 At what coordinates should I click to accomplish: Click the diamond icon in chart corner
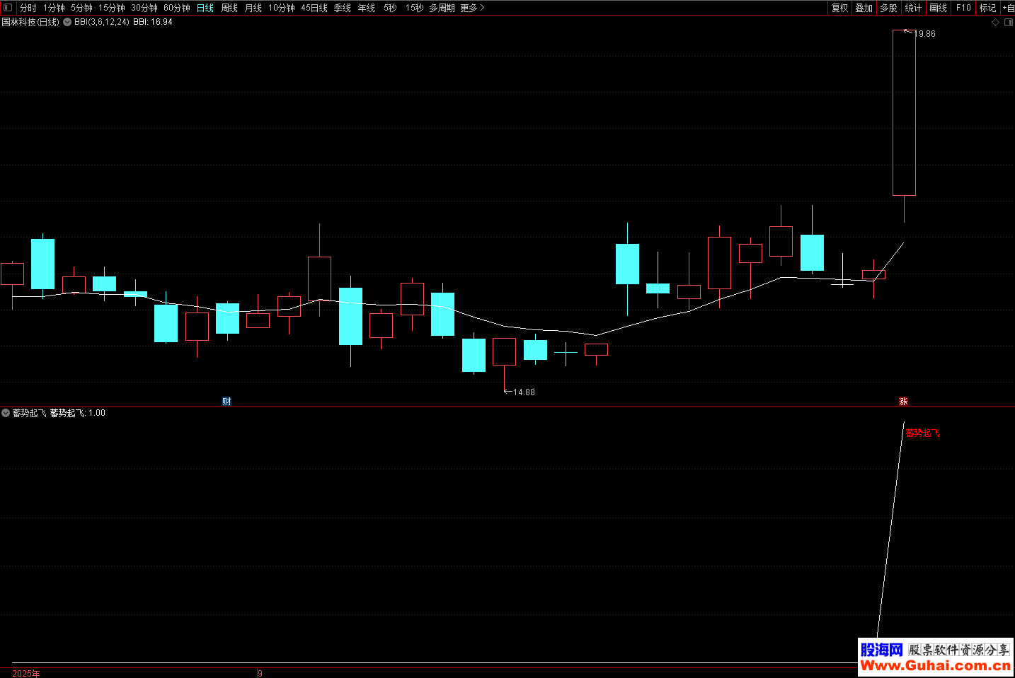tap(996, 22)
